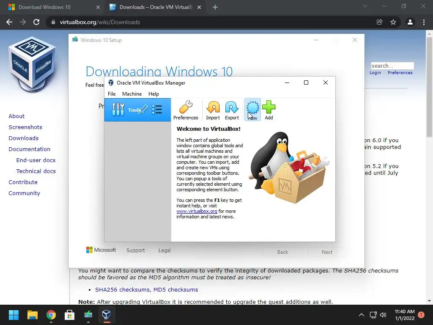Open Preferences in VirtualBox toolbar

click(x=186, y=110)
